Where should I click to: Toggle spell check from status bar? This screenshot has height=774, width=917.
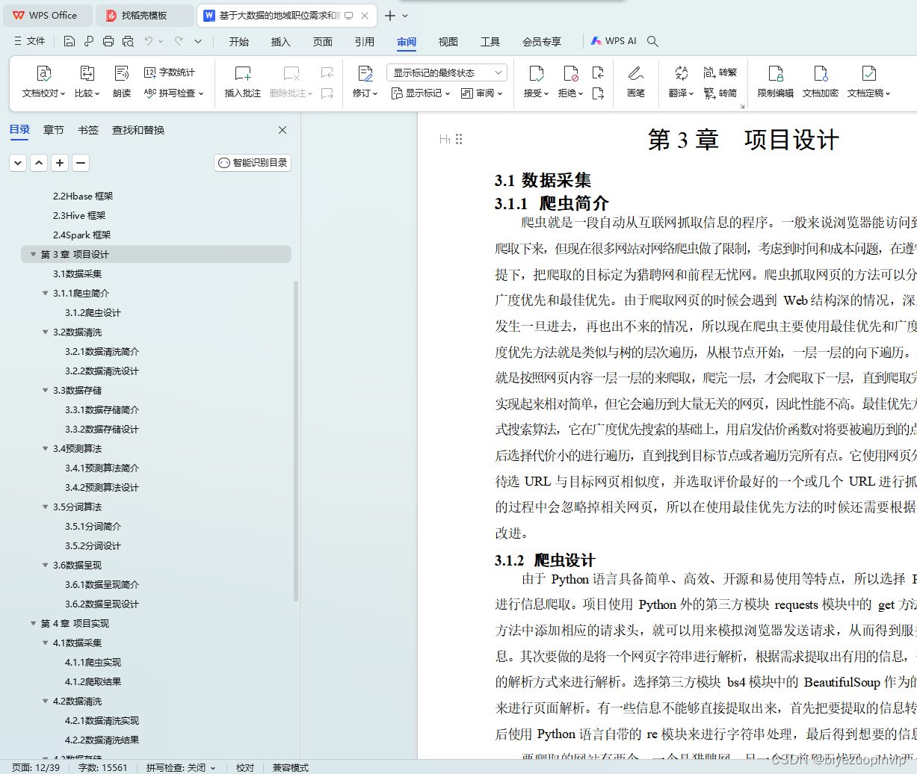179,767
